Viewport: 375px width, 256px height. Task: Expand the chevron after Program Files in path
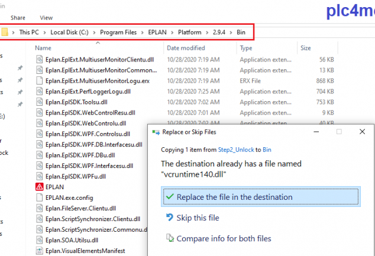click(x=143, y=31)
